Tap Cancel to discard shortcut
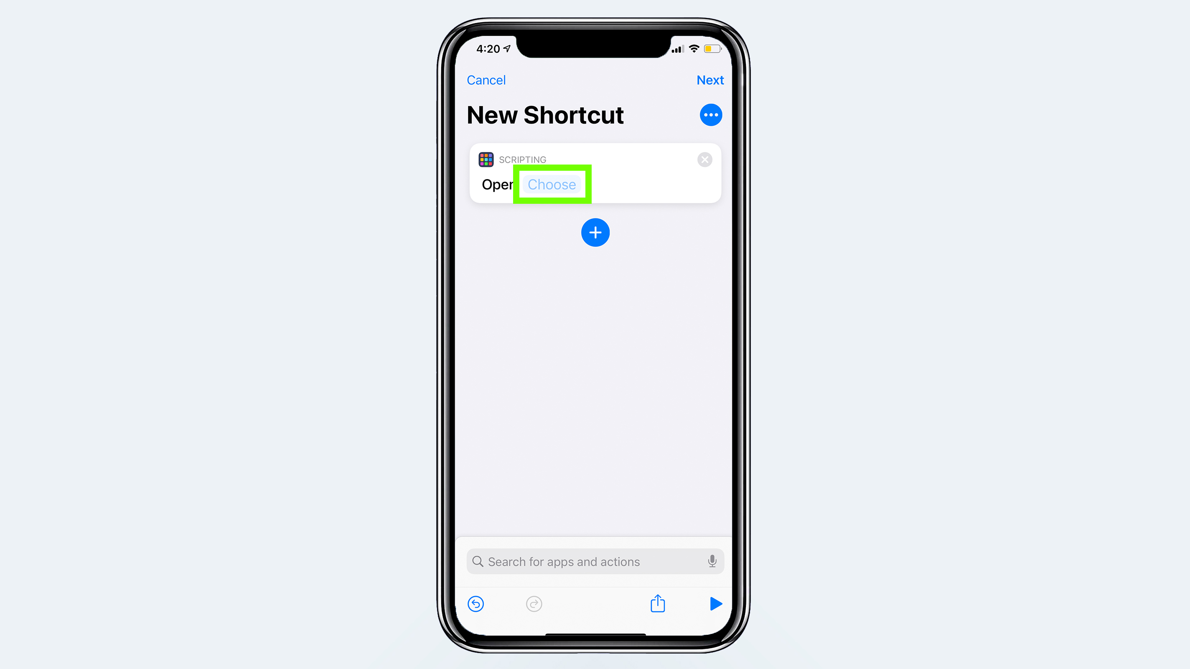The width and height of the screenshot is (1190, 669). point(486,80)
